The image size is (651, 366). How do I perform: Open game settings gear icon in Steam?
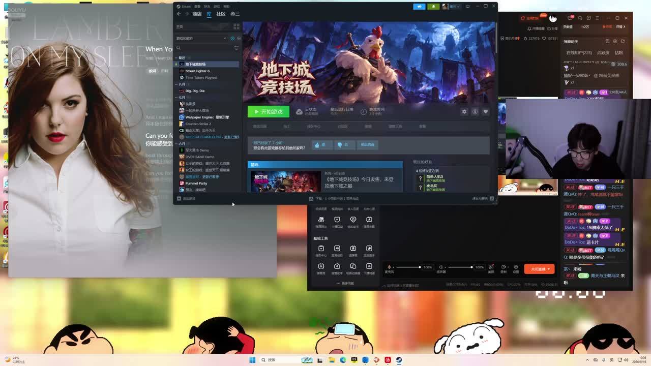pos(464,111)
